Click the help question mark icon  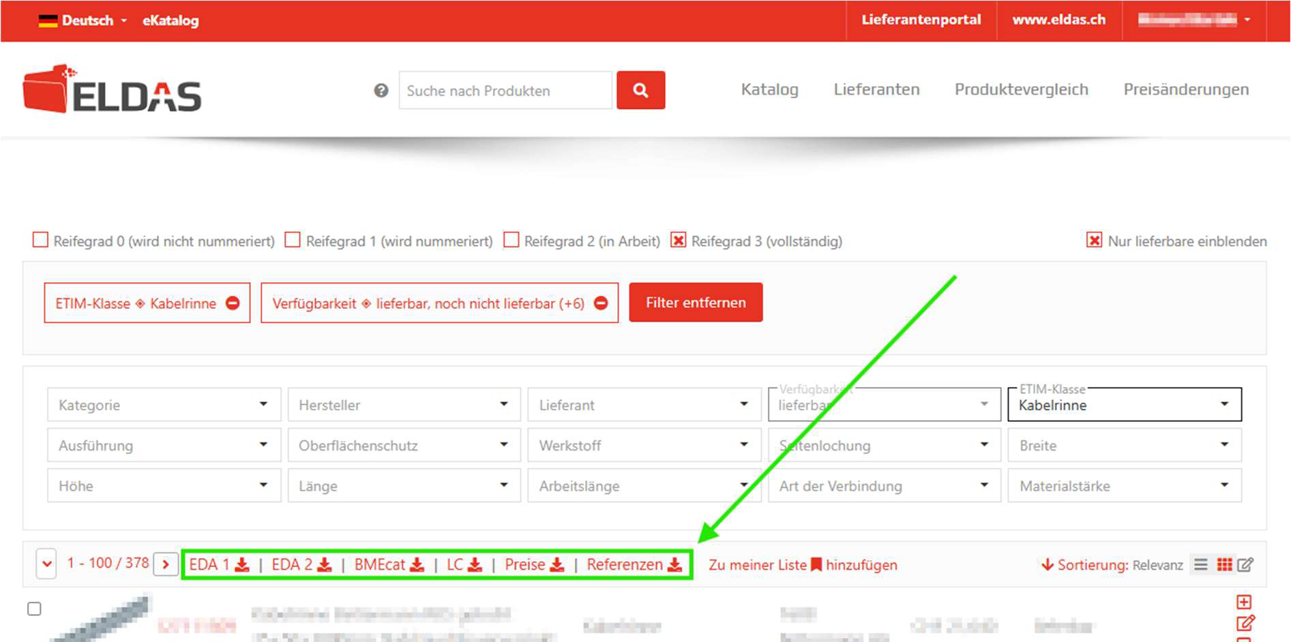(x=381, y=91)
